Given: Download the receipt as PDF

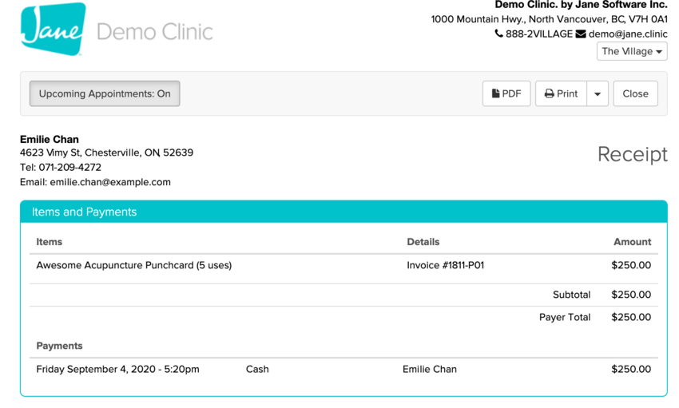Looking at the screenshot, I should click(506, 93).
